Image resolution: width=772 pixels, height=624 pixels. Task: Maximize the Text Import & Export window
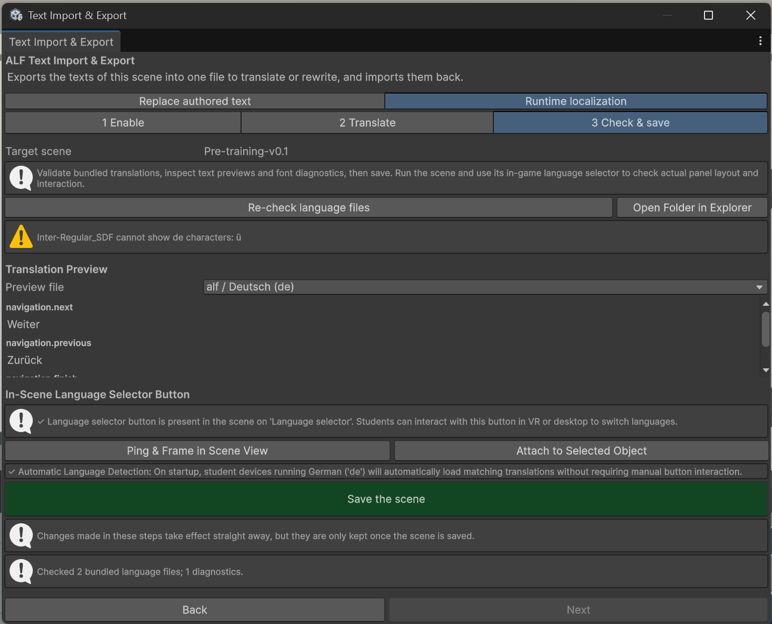pos(708,15)
